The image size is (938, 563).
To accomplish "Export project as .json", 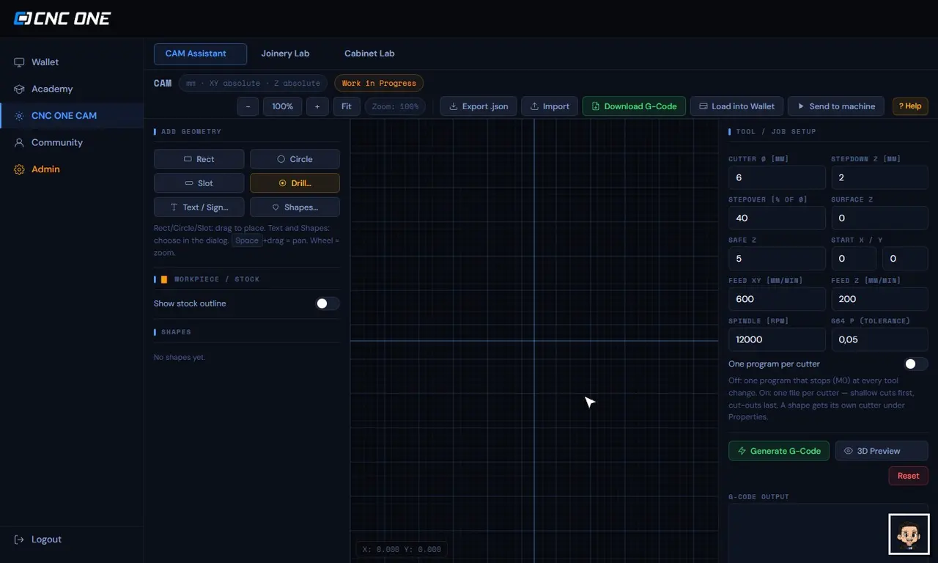I will (479, 106).
